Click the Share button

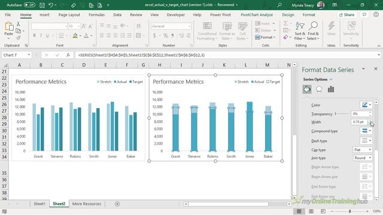346,15
